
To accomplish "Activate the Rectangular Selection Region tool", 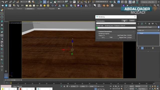I will 37,2.
